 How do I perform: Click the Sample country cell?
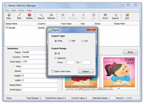(x=41, y=28)
